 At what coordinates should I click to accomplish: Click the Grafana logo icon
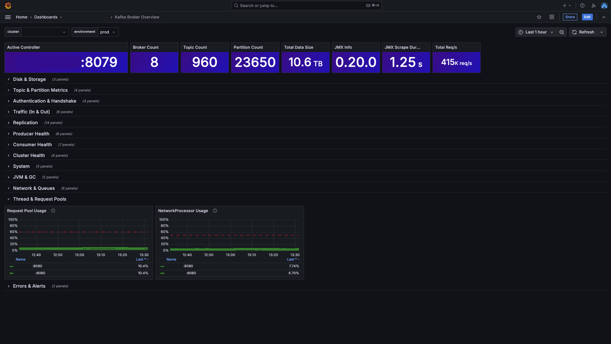click(8, 5)
